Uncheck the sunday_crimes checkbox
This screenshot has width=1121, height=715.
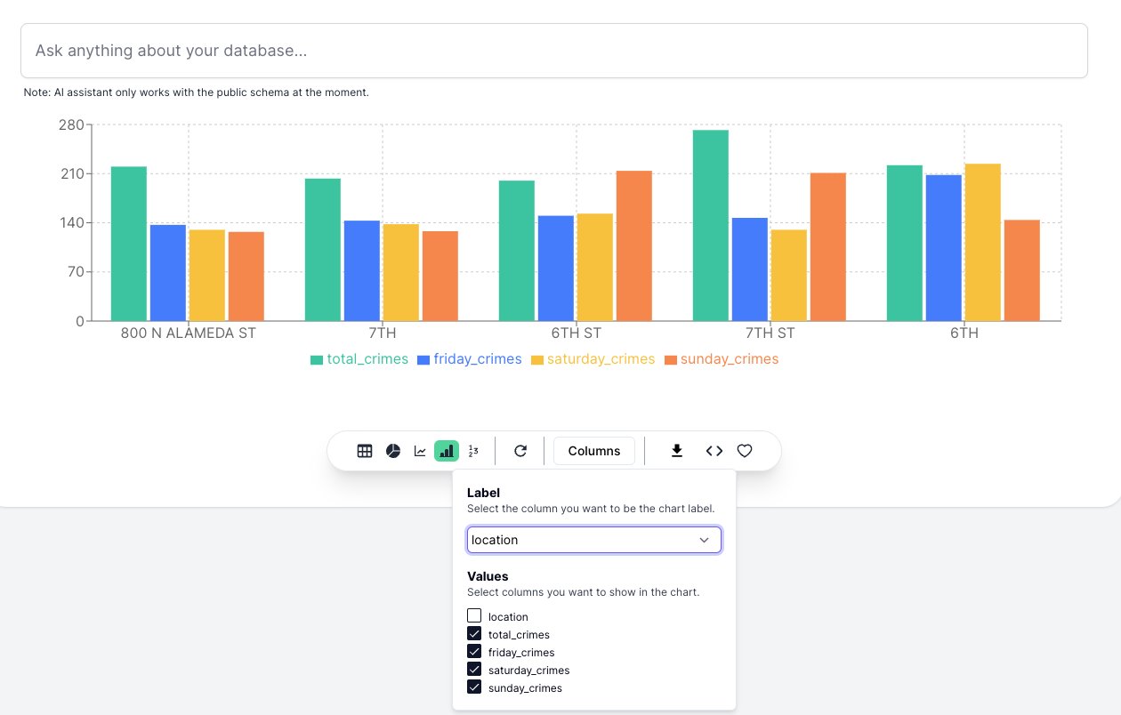[x=474, y=687]
